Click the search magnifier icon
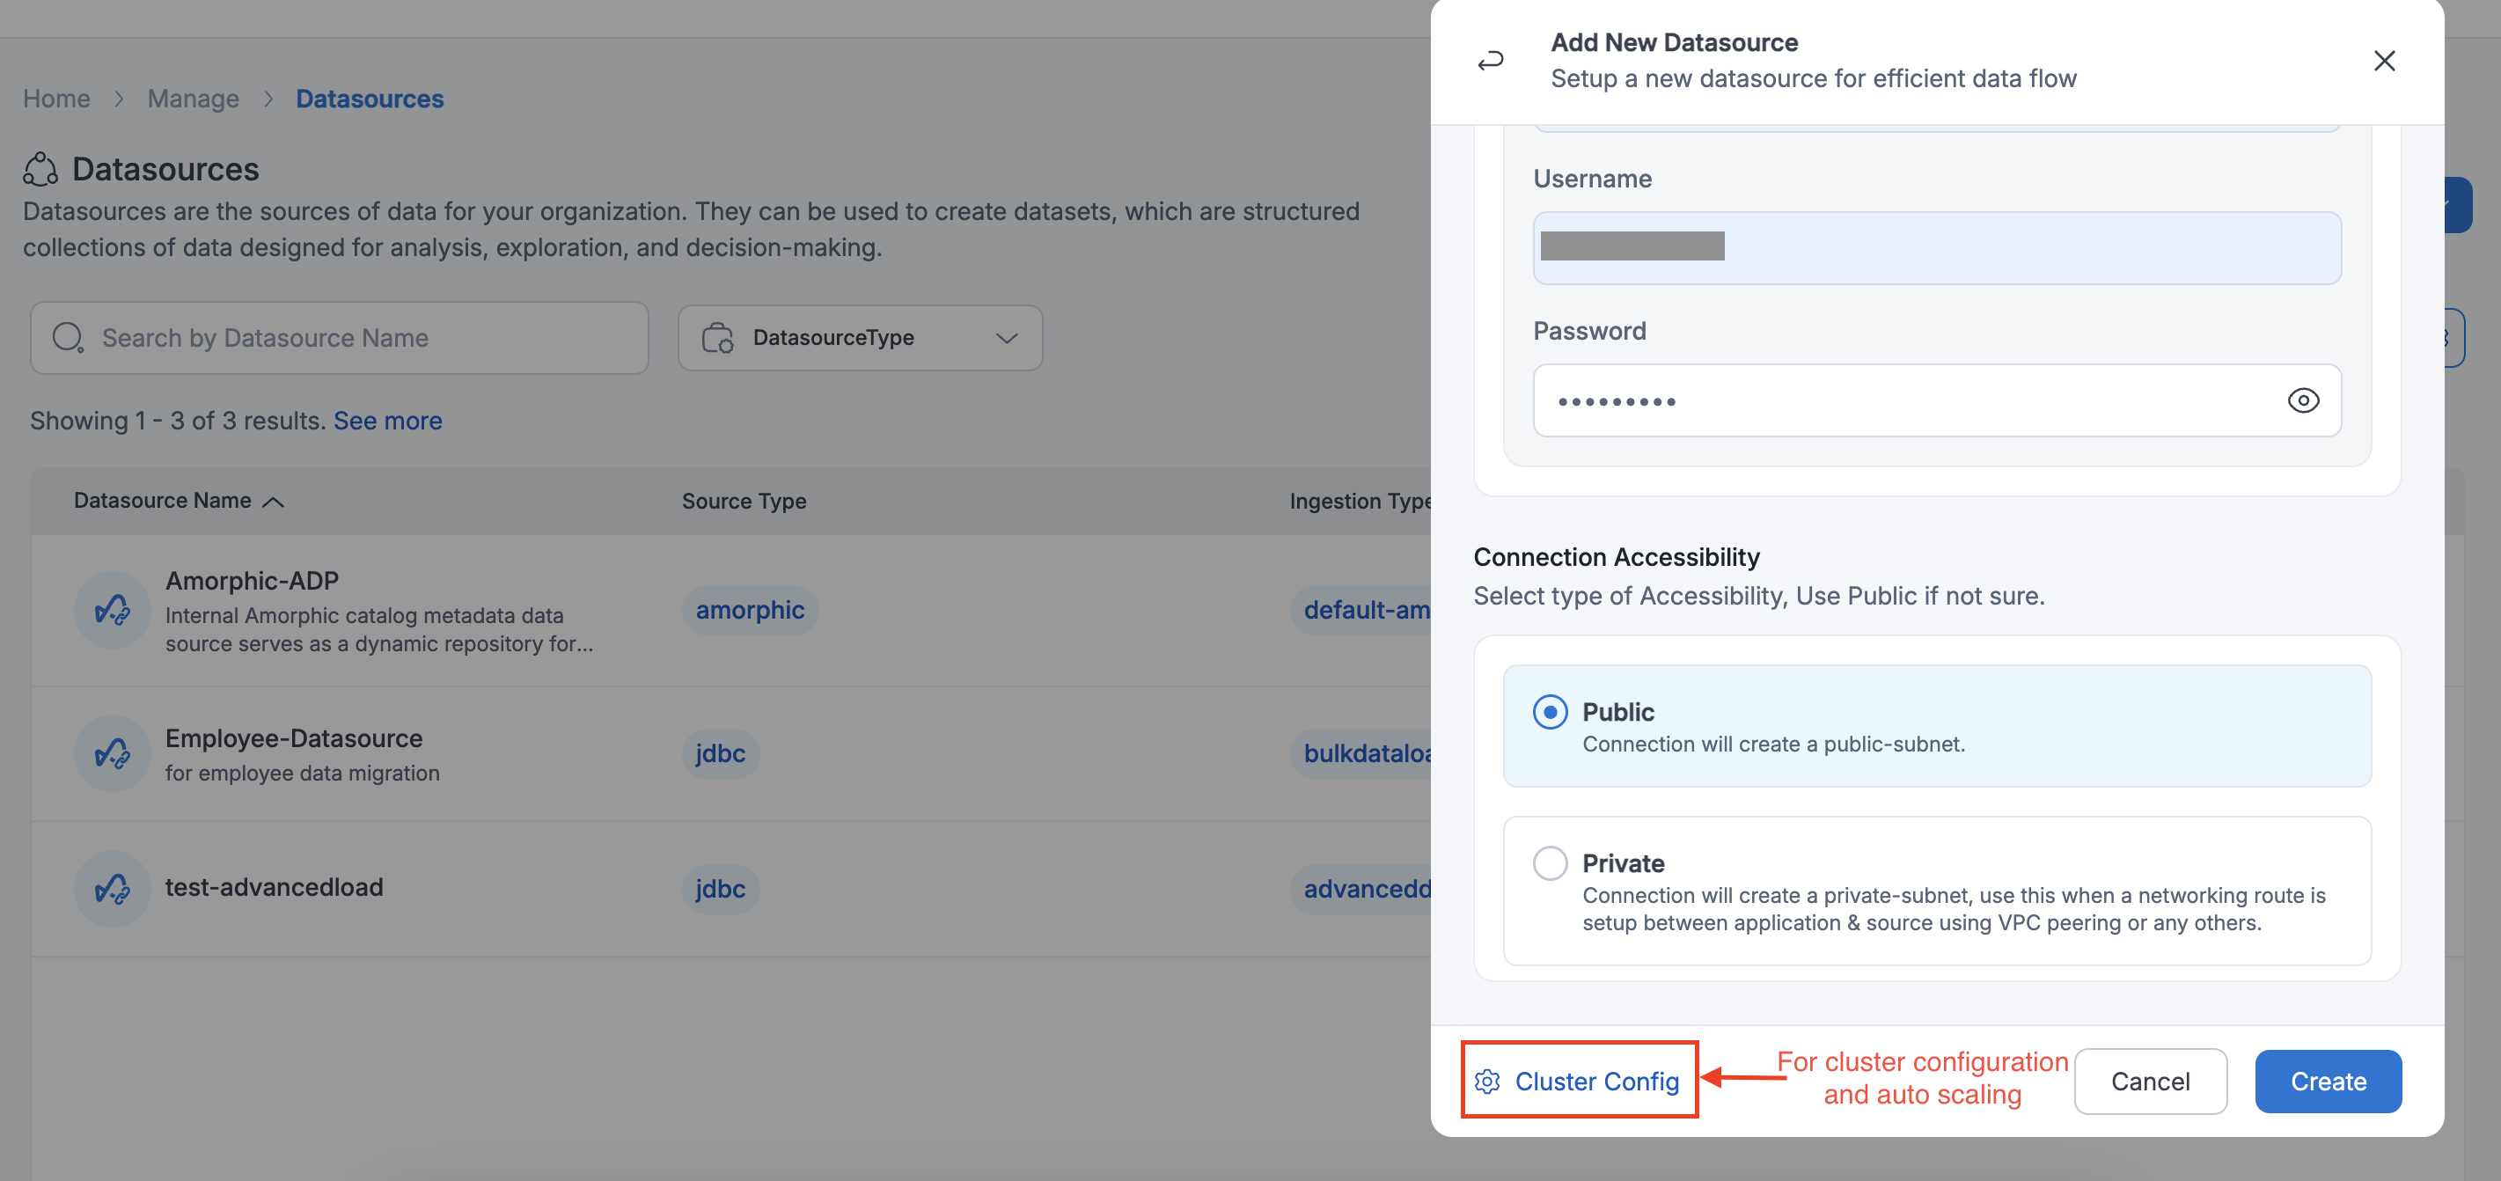The image size is (2501, 1181). click(68, 338)
